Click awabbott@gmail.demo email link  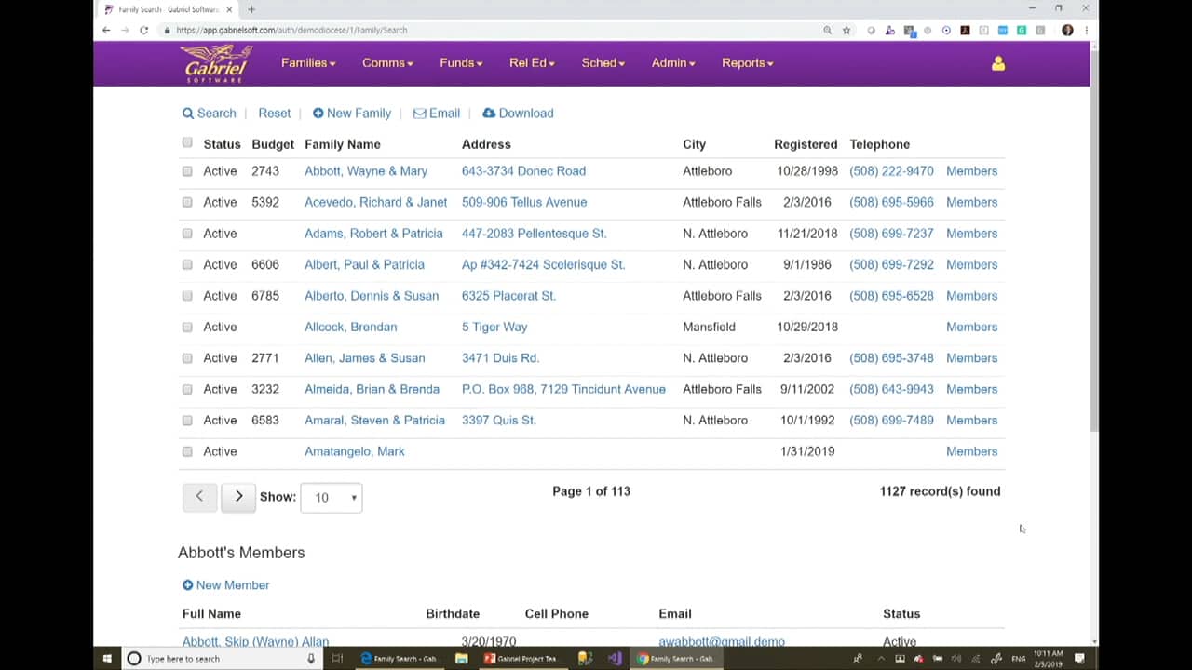pyautogui.click(x=722, y=641)
